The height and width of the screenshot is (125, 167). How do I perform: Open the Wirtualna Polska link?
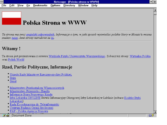tap(140, 56)
